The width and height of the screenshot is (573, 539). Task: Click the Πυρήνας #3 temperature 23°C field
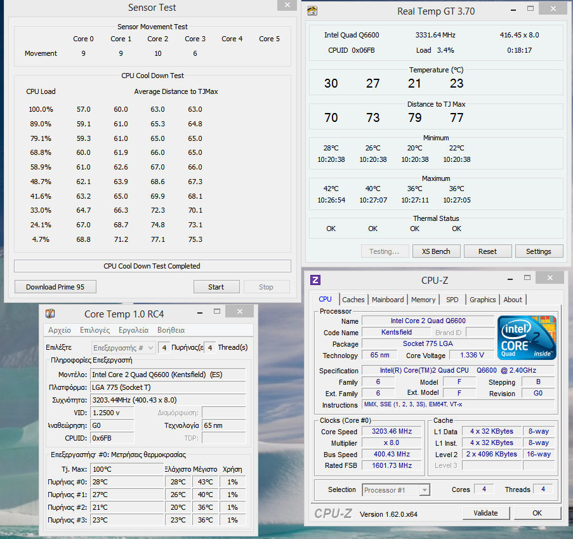(127, 520)
